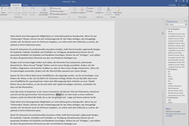The height and width of the screenshot is (126, 189).
Task: Select 'Gedacht (verwan. Wort)'
Action: point(176,38)
